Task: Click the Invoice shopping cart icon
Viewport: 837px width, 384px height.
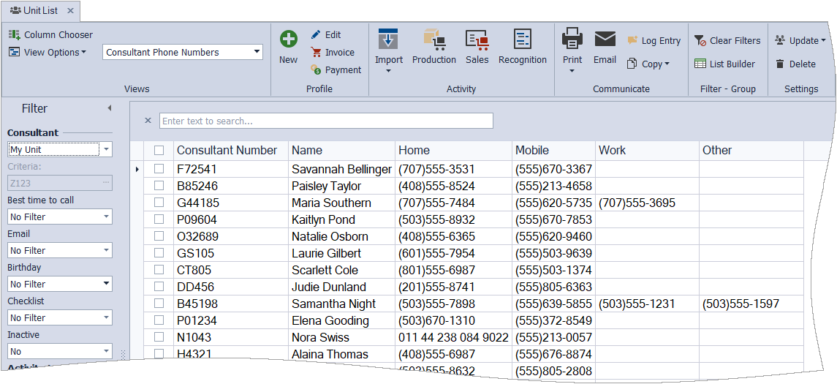Action: [316, 53]
